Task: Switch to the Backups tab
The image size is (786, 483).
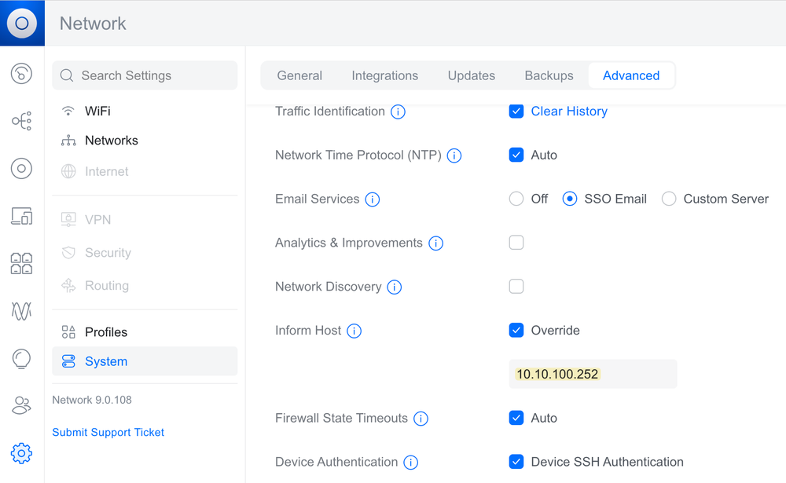Action: click(x=549, y=75)
